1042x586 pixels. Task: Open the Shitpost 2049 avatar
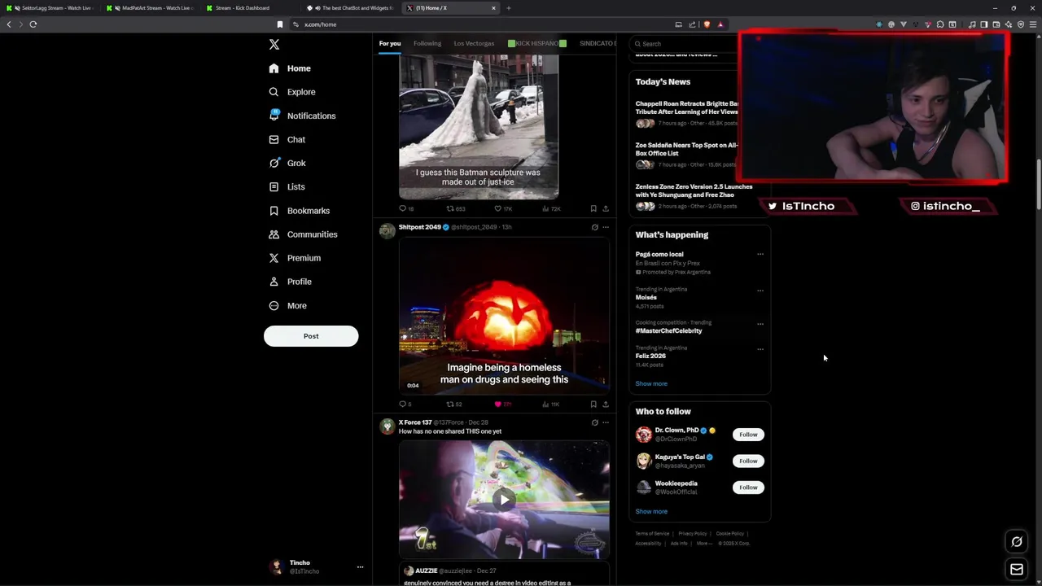pyautogui.click(x=387, y=231)
